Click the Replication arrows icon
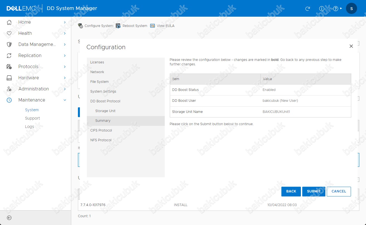 [9, 55]
